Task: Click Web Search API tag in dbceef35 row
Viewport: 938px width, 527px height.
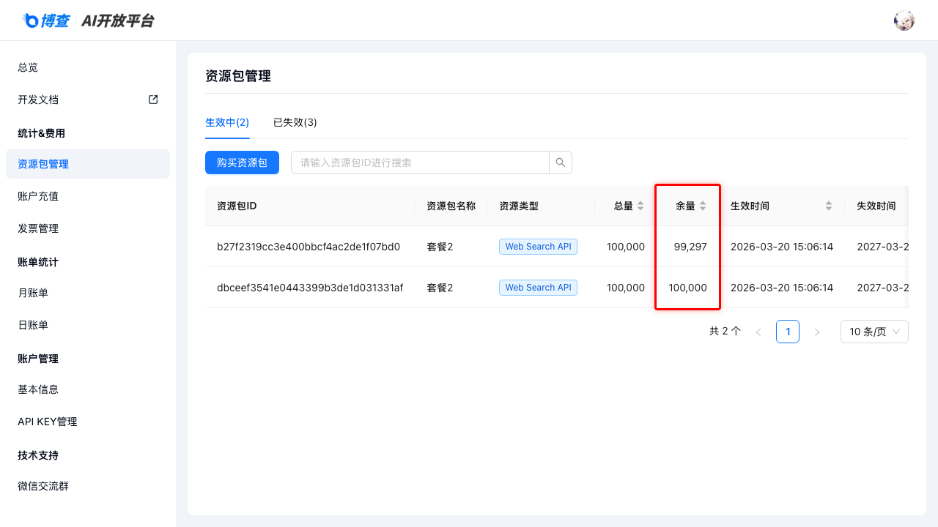Action: point(538,288)
